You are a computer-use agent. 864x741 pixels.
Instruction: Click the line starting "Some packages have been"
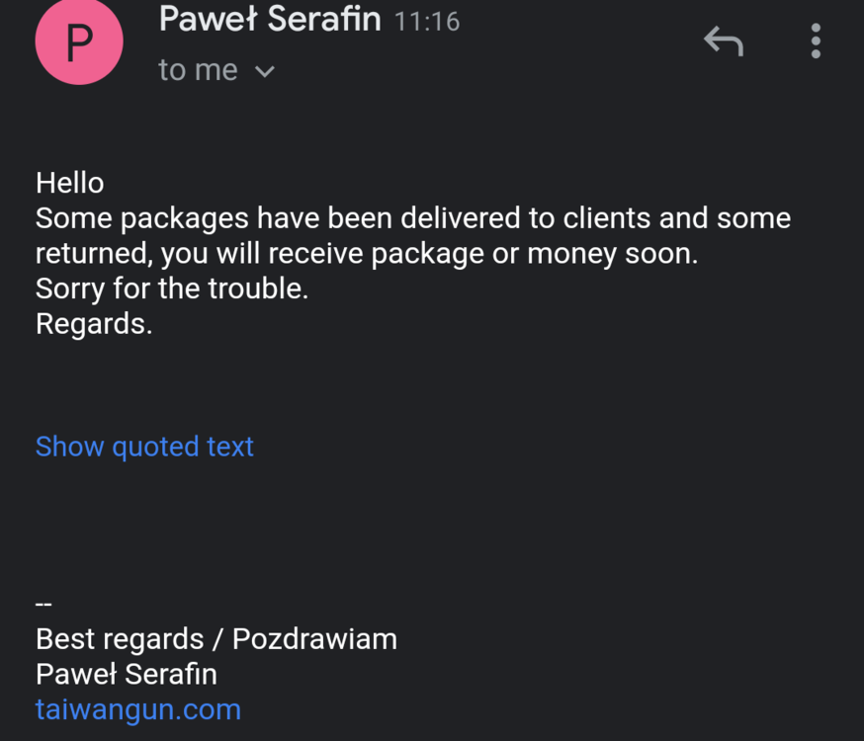413,217
